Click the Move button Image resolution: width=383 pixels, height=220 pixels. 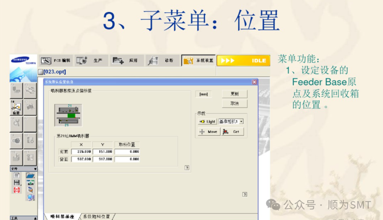pos(209,132)
